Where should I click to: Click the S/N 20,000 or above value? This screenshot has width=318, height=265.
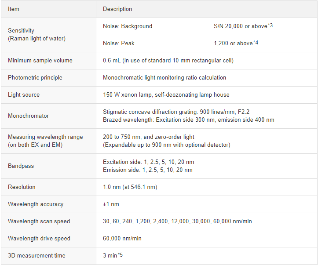(243, 26)
